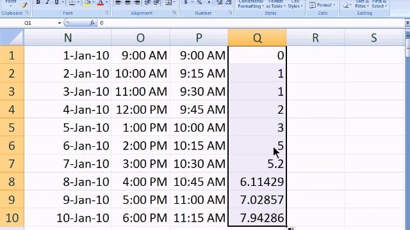
Task: Expand the formula bar
Action: tap(407, 23)
